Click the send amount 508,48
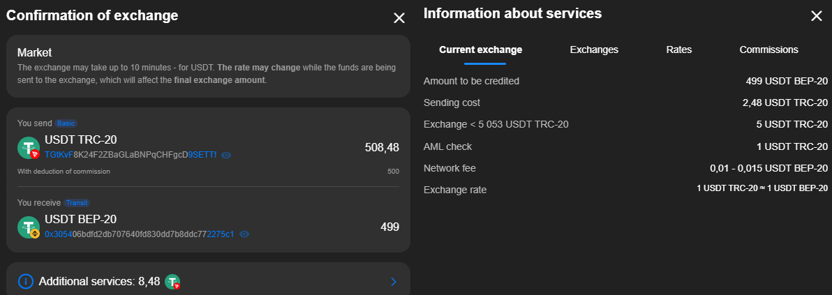 click(382, 148)
